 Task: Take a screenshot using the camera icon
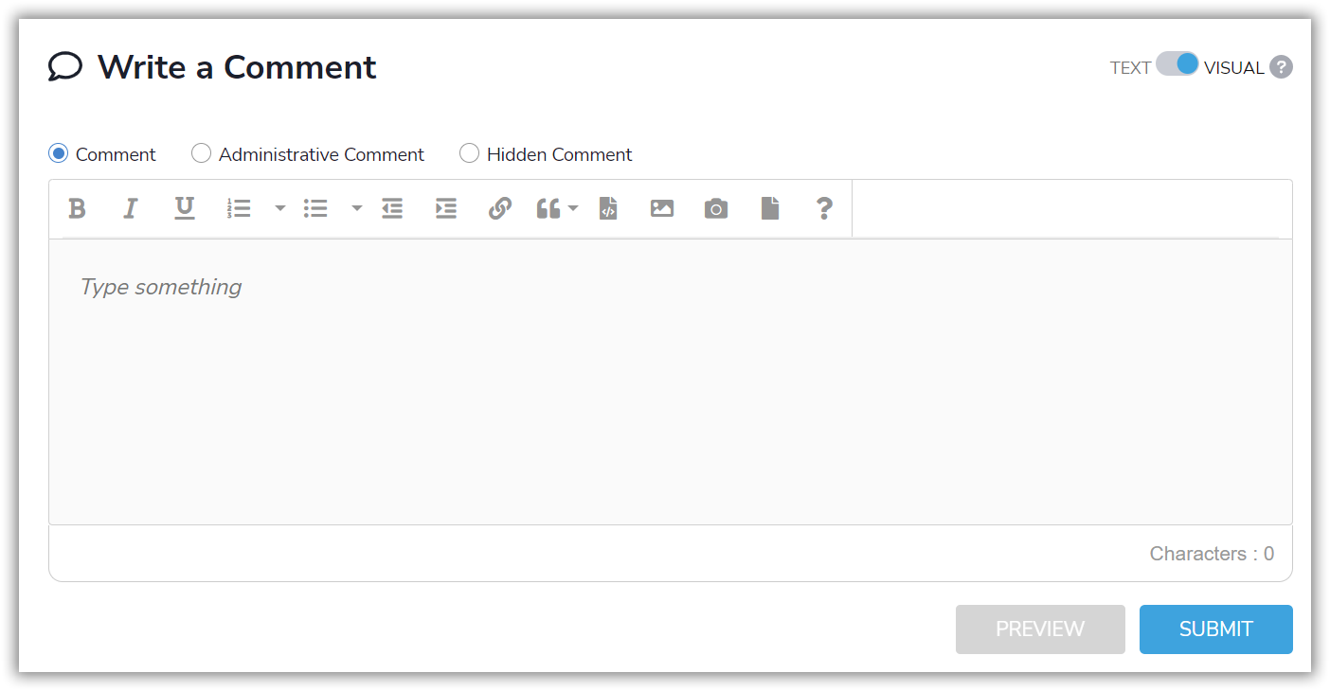(x=715, y=208)
